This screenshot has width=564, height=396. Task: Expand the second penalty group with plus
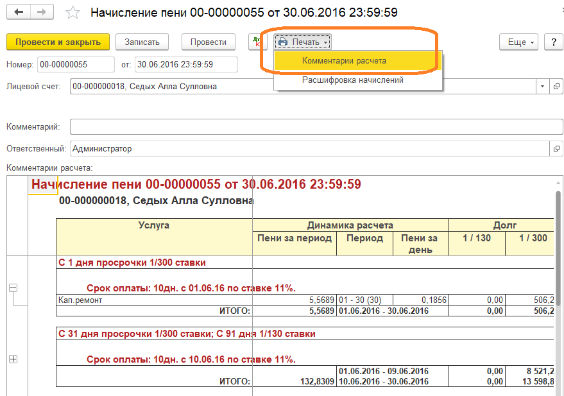(13, 359)
